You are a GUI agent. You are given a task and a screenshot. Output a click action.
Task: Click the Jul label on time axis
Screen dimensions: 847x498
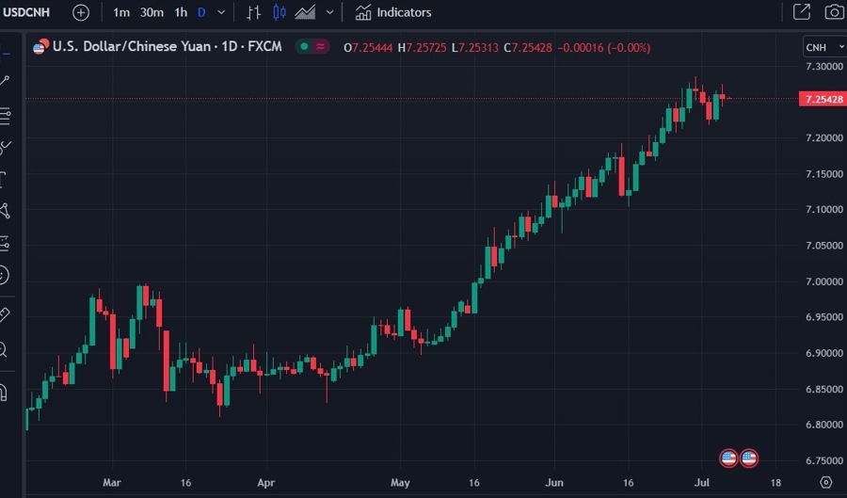(702, 482)
